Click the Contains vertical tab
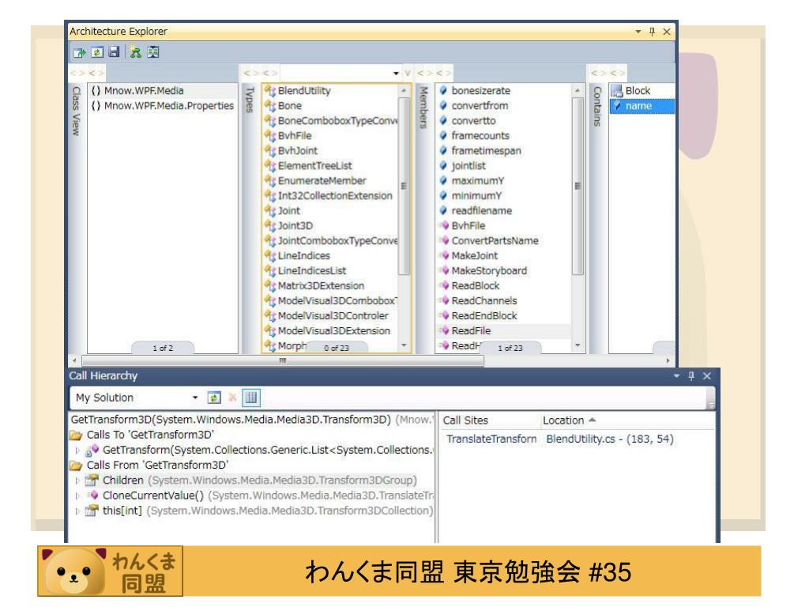 [597, 107]
